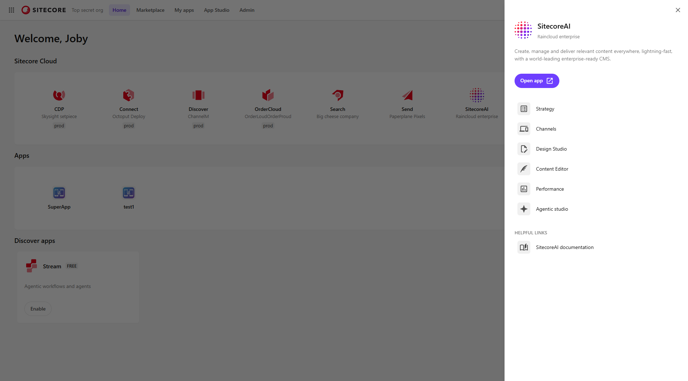Click the HELPFUL LINKS heading
The width and height of the screenshot is (688, 381).
[x=531, y=233]
